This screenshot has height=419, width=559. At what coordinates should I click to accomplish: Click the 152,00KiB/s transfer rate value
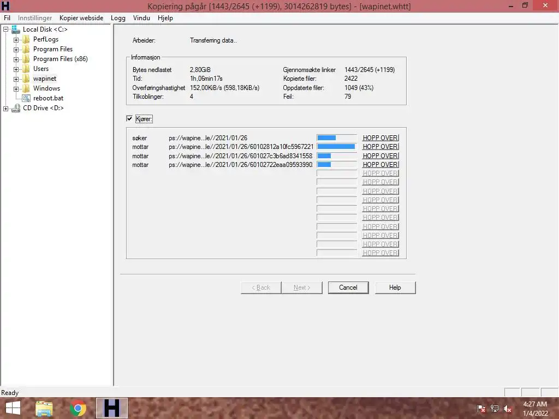click(x=224, y=88)
